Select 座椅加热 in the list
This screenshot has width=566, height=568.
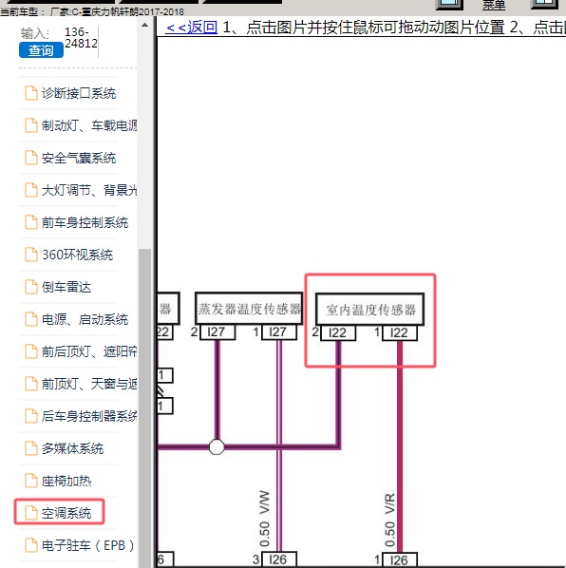click(x=66, y=481)
